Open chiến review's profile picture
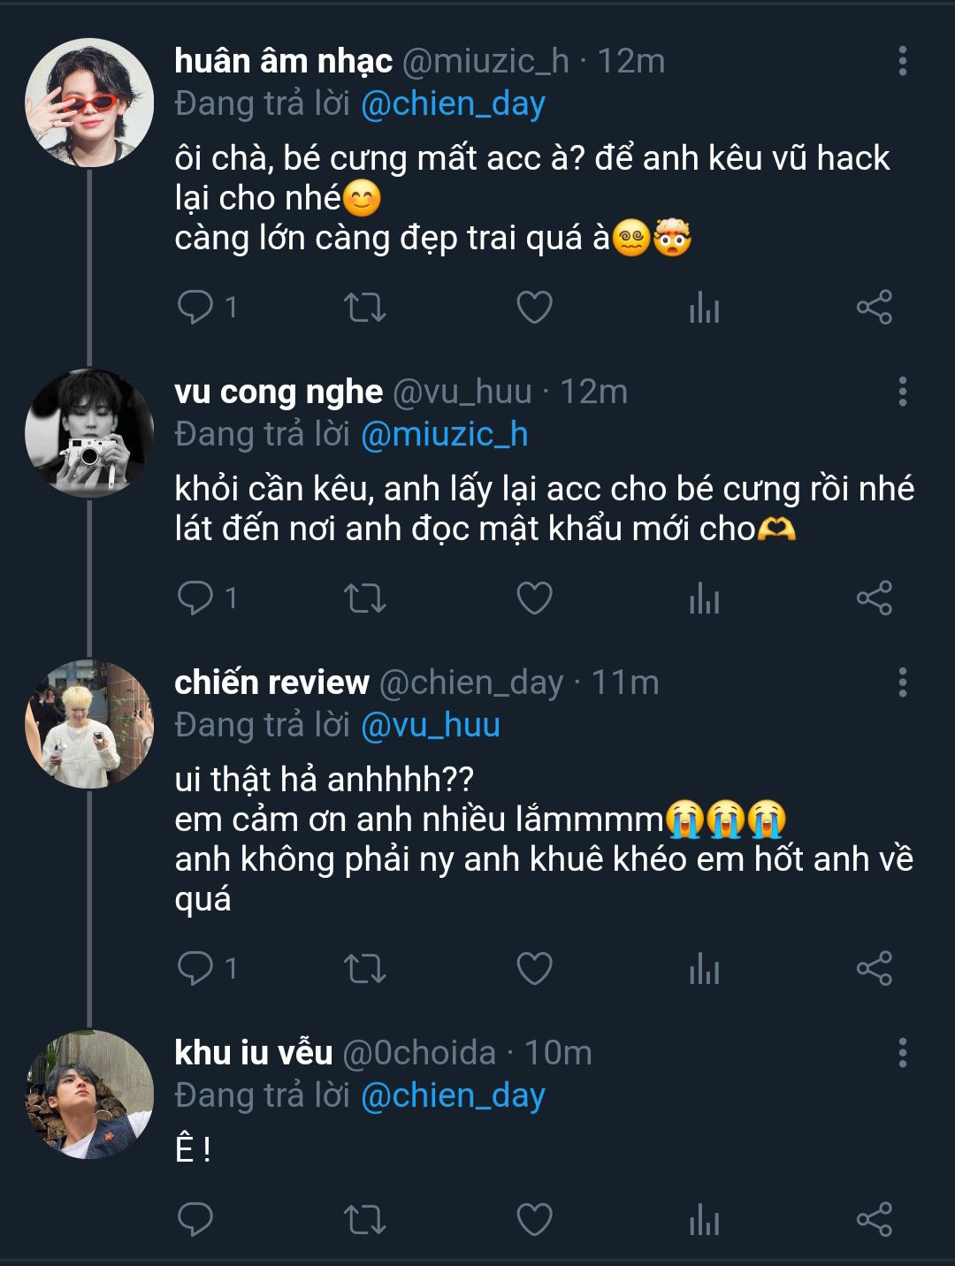 pos(89,724)
